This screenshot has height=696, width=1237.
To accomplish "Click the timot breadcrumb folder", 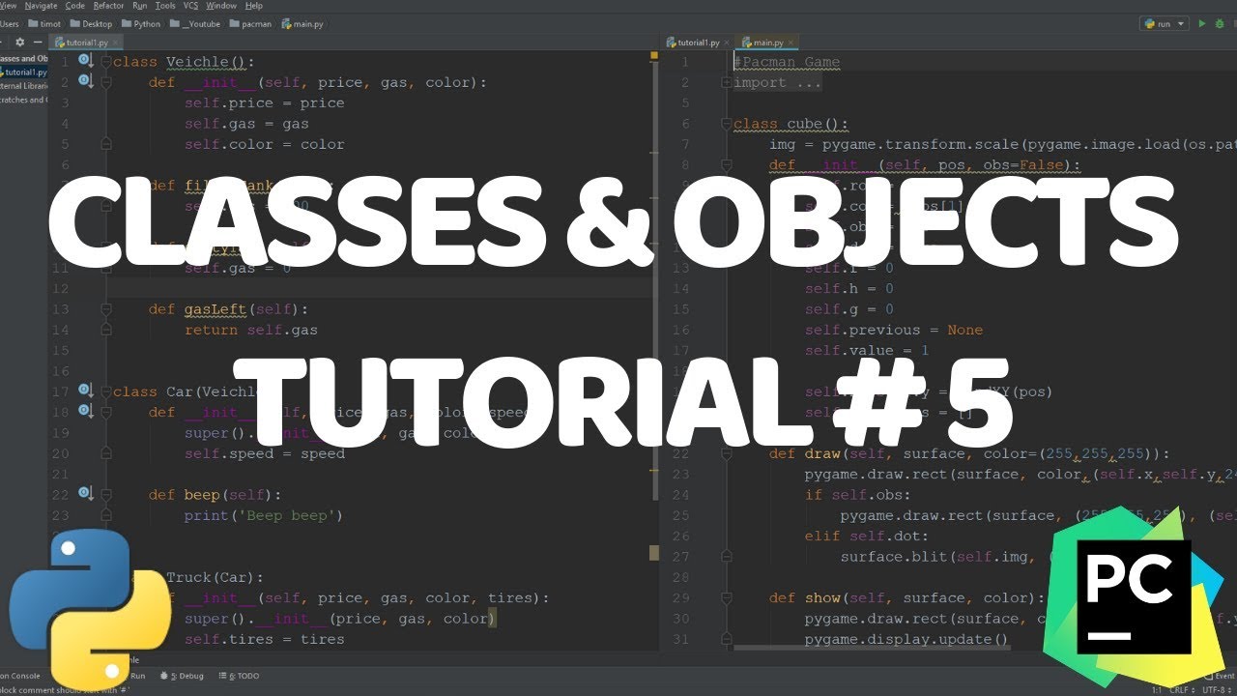I will click(x=44, y=23).
